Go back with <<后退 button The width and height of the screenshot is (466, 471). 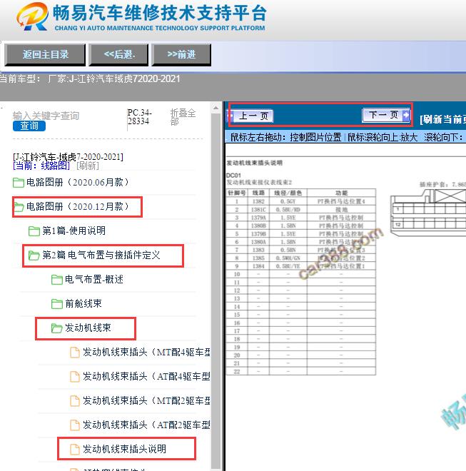[x=119, y=55]
